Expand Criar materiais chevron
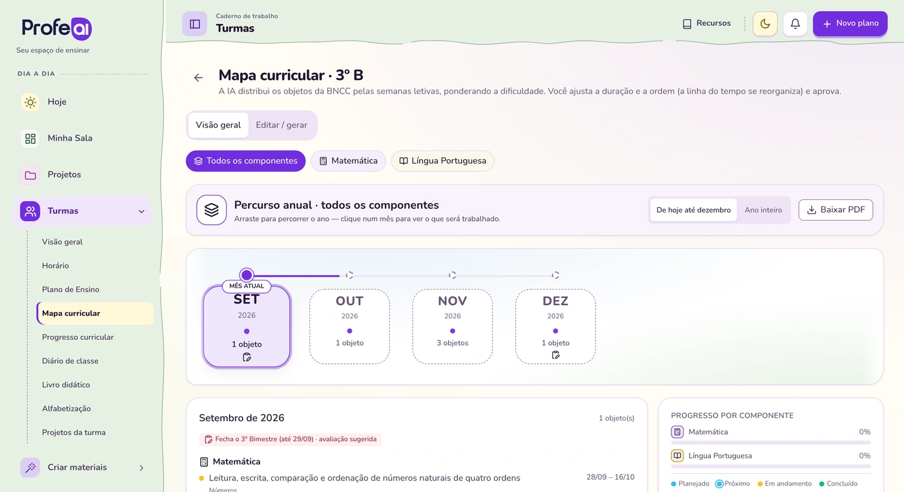 tap(141, 467)
